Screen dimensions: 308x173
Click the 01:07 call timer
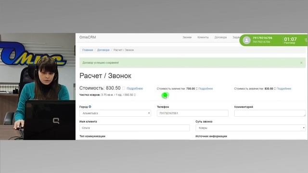290,39
